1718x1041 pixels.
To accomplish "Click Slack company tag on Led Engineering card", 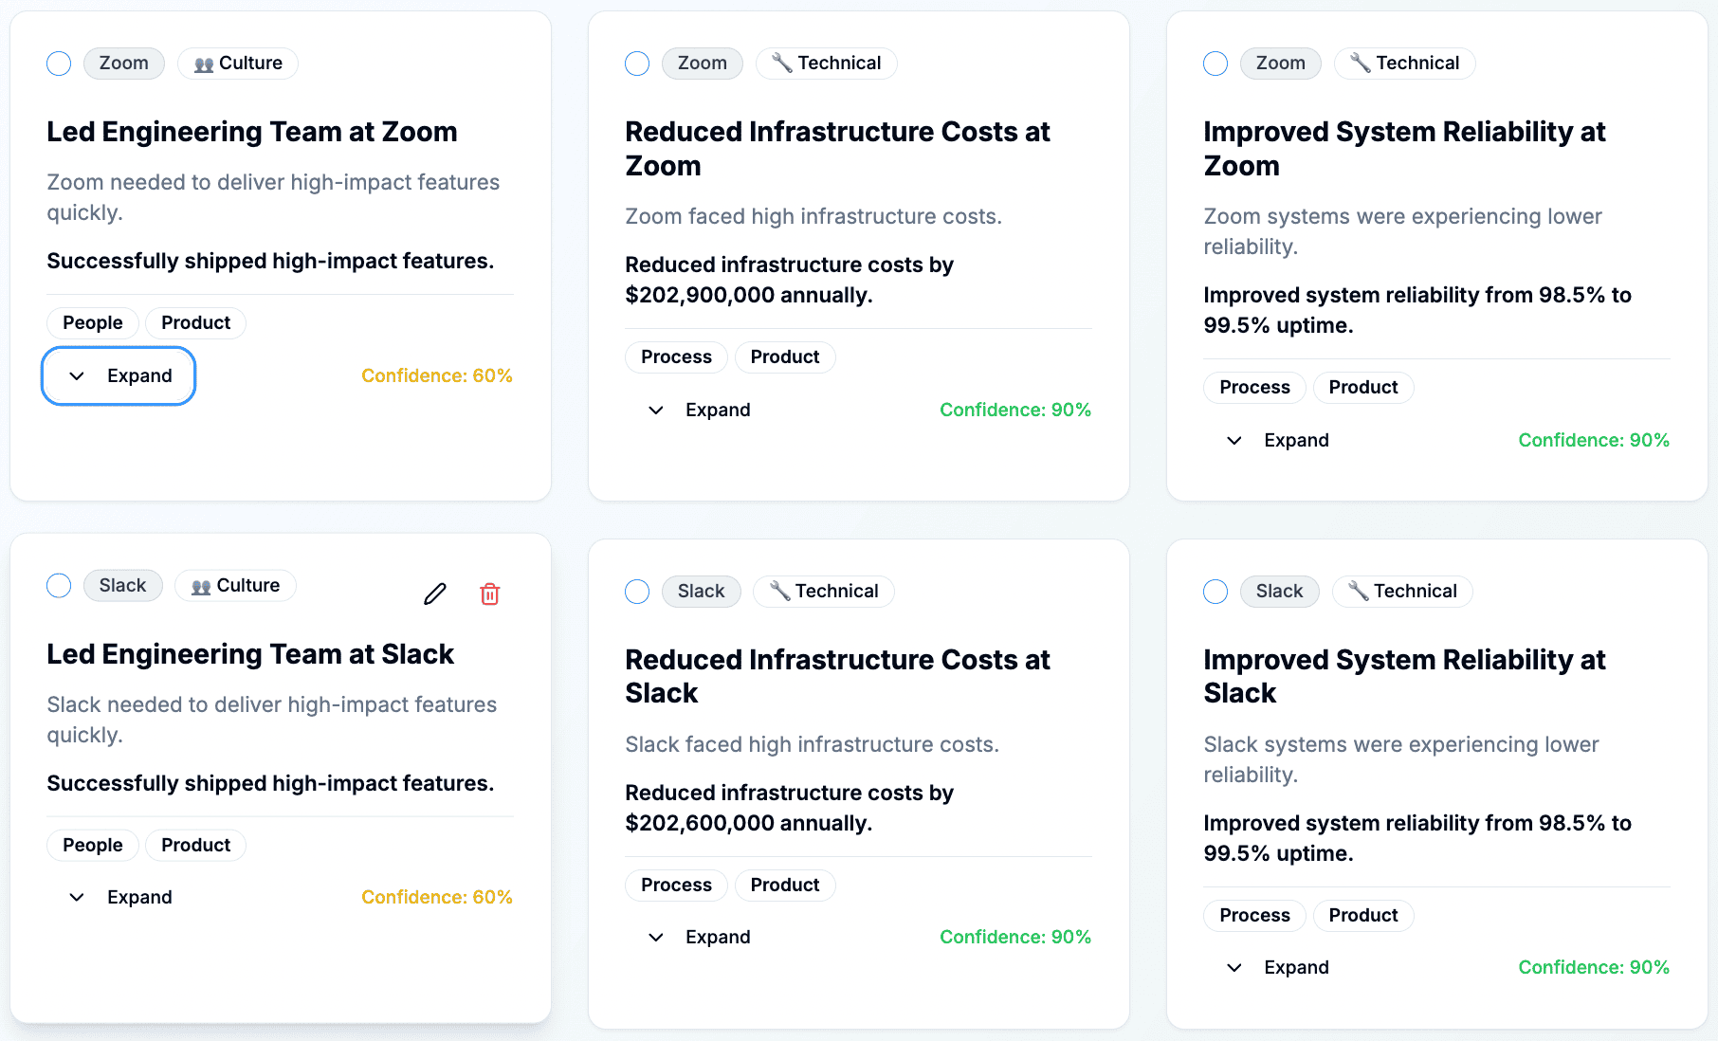I will click(x=123, y=586).
